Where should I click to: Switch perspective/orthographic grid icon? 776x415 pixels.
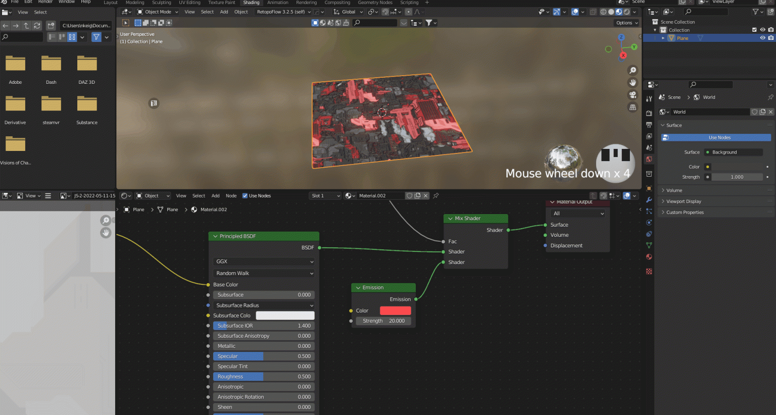pos(633,107)
